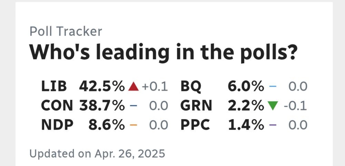Click the purple dash next to PPC
This screenshot has height=166, width=345.
click(273, 125)
